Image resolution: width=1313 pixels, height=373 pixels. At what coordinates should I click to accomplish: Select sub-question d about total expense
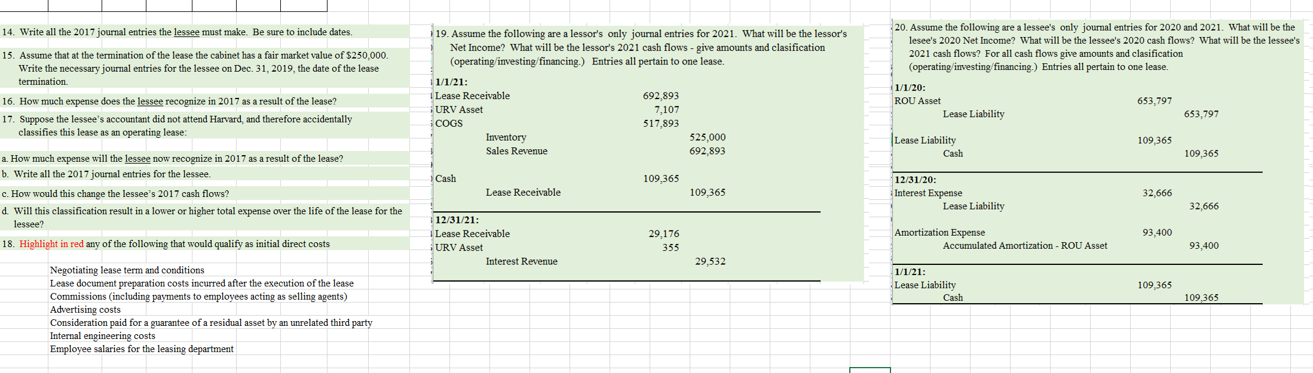(x=201, y=218)
